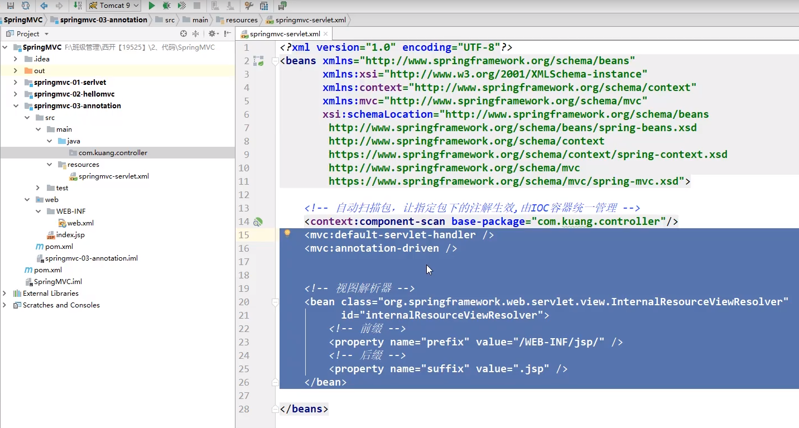Click the mvc:annotation-driven tag text
799x428 pixels.
click(x=381, y=248)
